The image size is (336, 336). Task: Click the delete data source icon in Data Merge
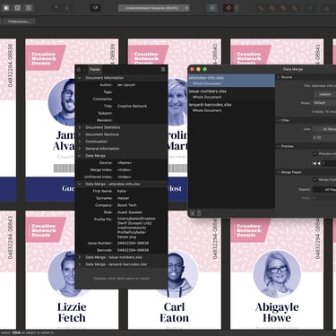199,213
